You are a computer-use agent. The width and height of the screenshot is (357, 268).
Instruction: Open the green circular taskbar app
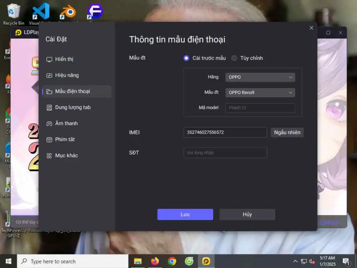189,261
